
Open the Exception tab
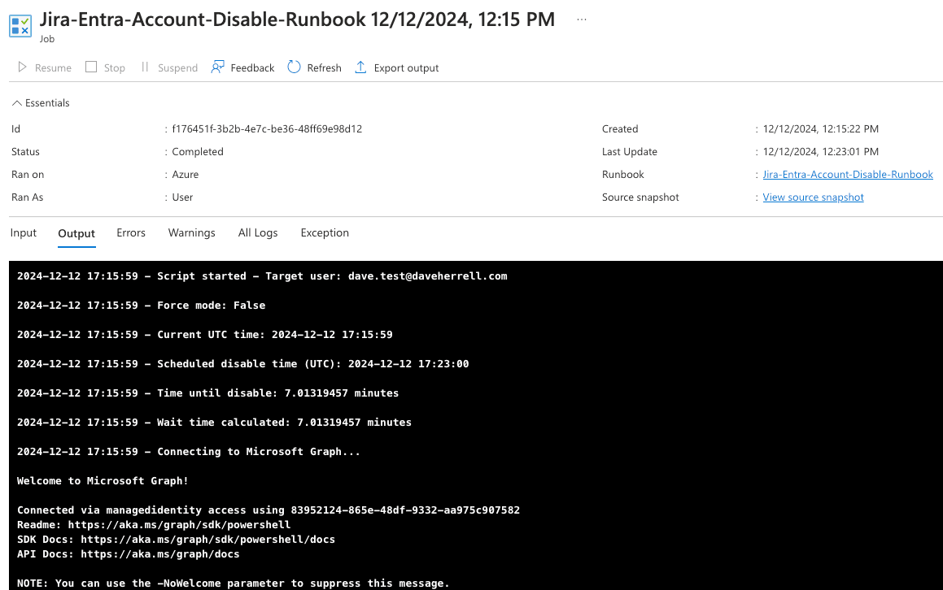[x=325, y=232]
